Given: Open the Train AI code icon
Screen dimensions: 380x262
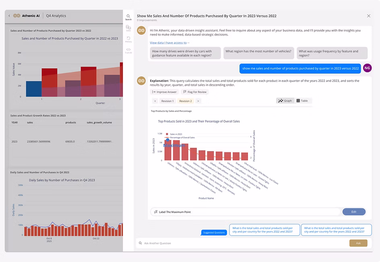Looking at the screenshot, I should (128, 50).
